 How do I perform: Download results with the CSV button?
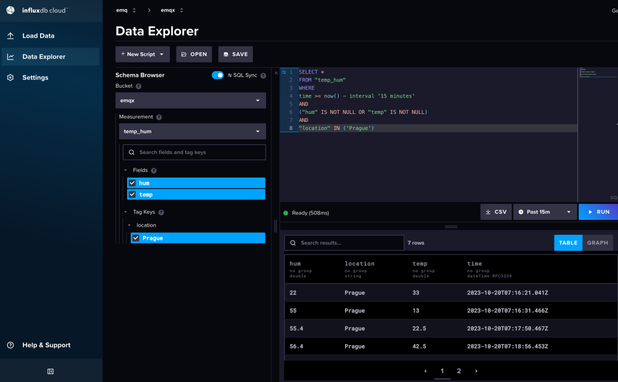496,212
